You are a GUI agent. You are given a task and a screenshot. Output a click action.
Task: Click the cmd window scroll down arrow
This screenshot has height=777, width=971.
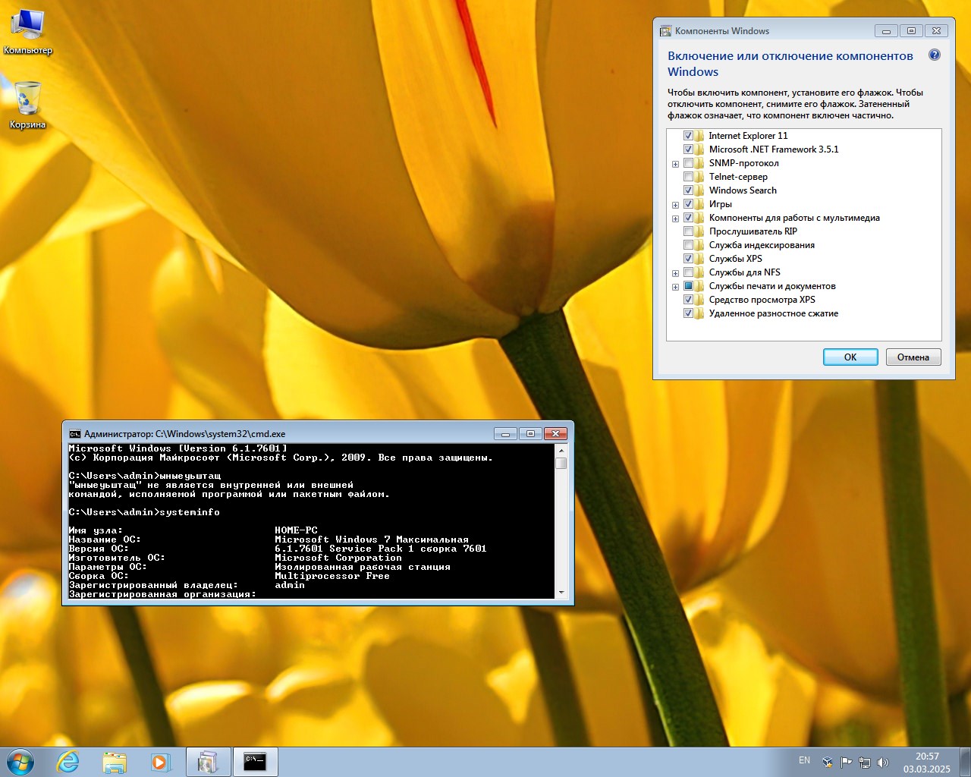coord(561,593)
